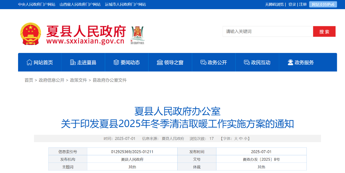
Task: Click index number 012925369/2025-01211
Action: point(132,152)
